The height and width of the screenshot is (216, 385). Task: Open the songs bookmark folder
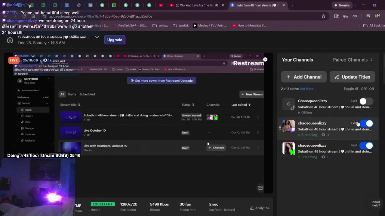[160, 25]
